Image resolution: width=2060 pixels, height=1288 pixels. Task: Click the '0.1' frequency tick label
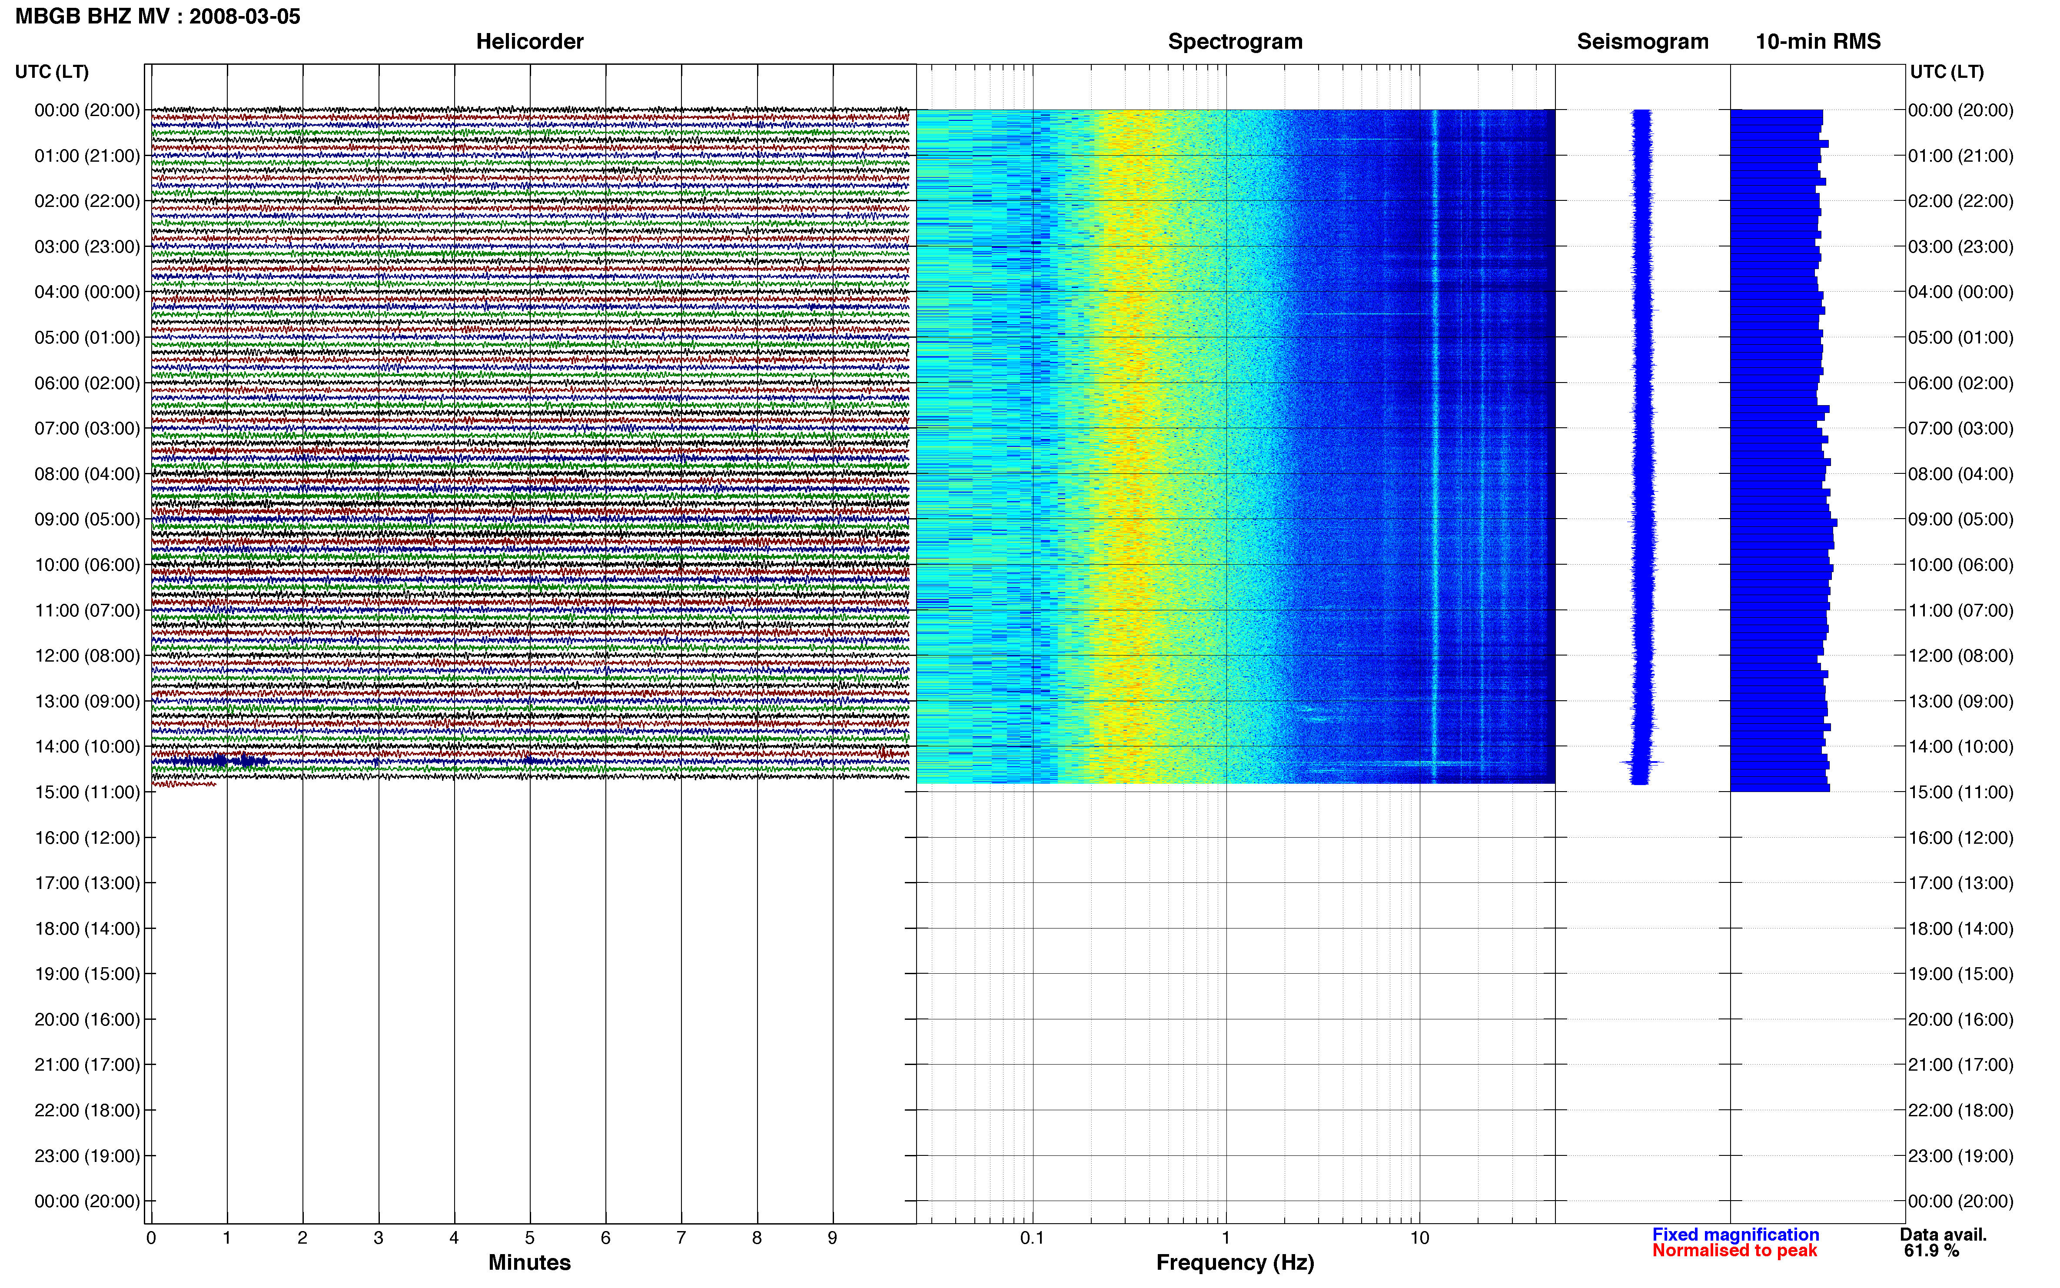(1032, 1238)
